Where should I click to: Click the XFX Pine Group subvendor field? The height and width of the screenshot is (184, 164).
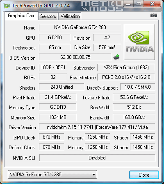click(126, 67)
